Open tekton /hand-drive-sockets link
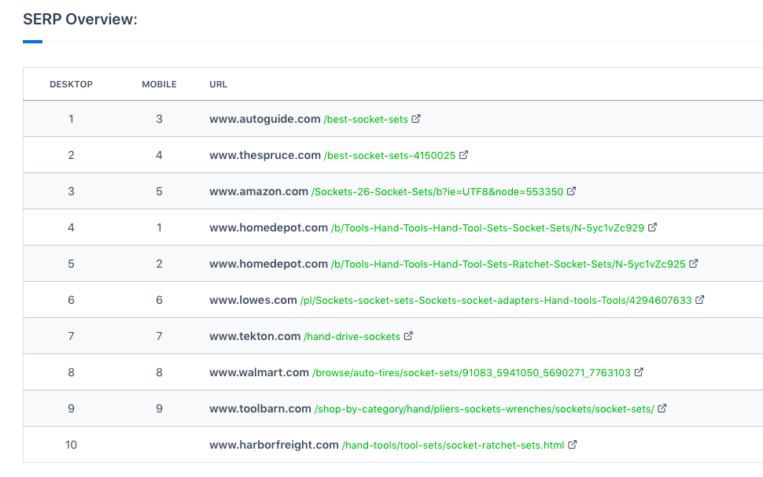 click(x=352, y=336)
